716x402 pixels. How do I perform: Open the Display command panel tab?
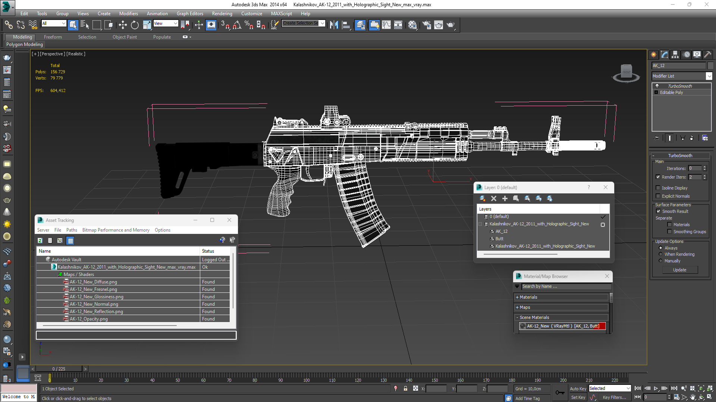697,54
